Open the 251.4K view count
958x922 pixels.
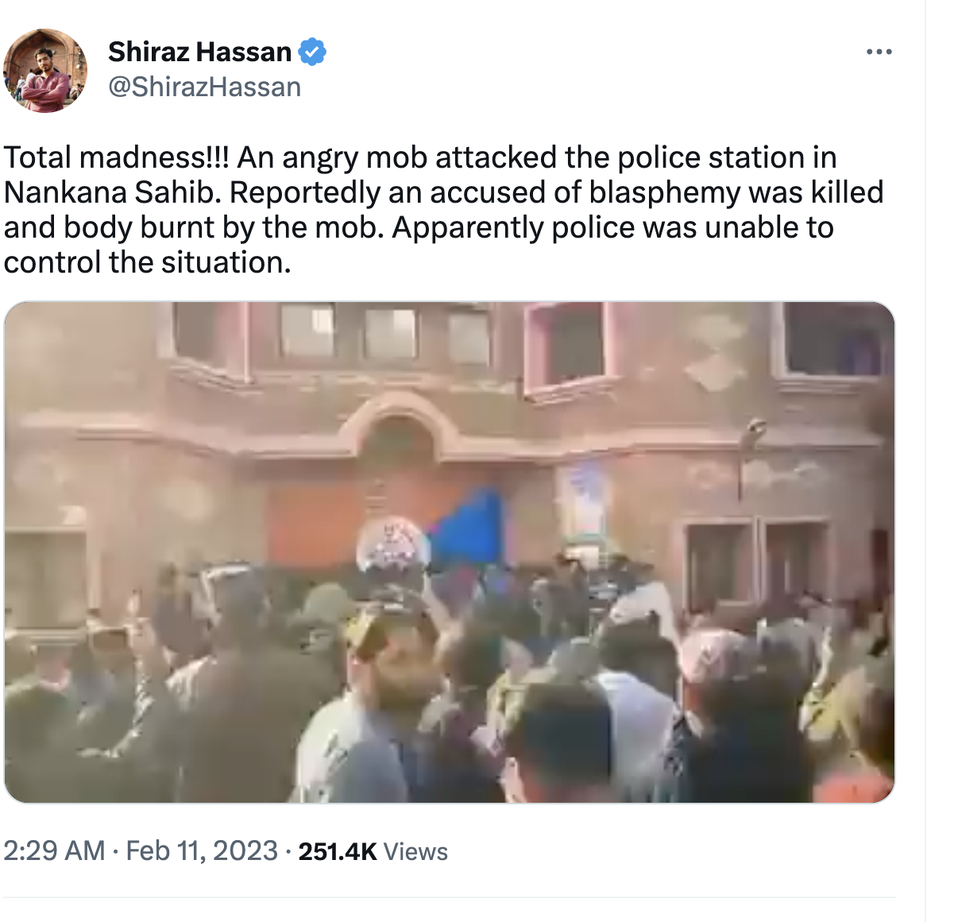338,852
